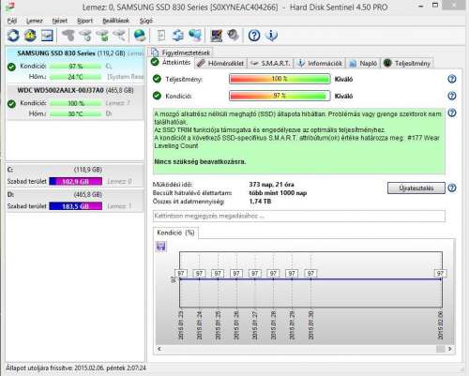Select the Áttekintés tab
Image resolution: width=469 pixels, height=376 pixels.
(172, 62)
